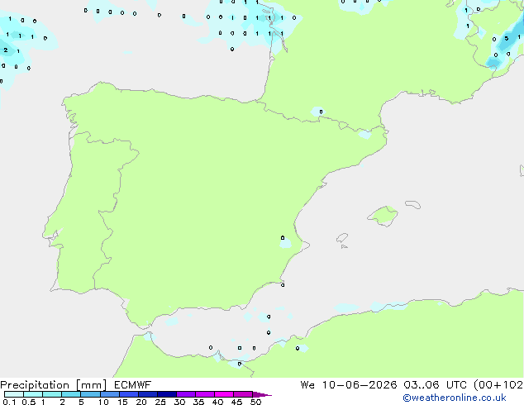Click the legend label '50'

coord(255,402)
